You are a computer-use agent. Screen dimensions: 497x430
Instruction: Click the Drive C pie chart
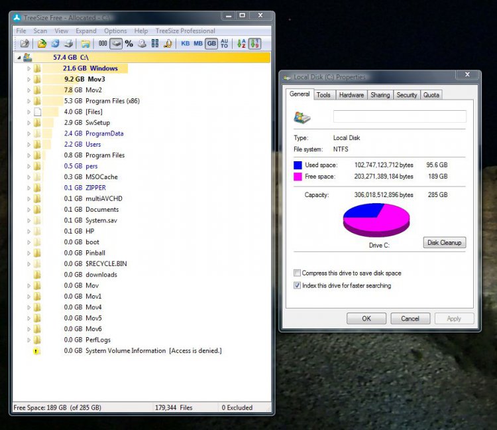(376, 220)
